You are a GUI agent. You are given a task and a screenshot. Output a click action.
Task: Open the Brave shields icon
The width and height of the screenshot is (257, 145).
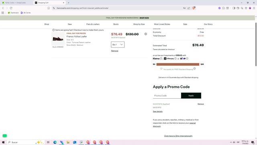pos(194,8)
